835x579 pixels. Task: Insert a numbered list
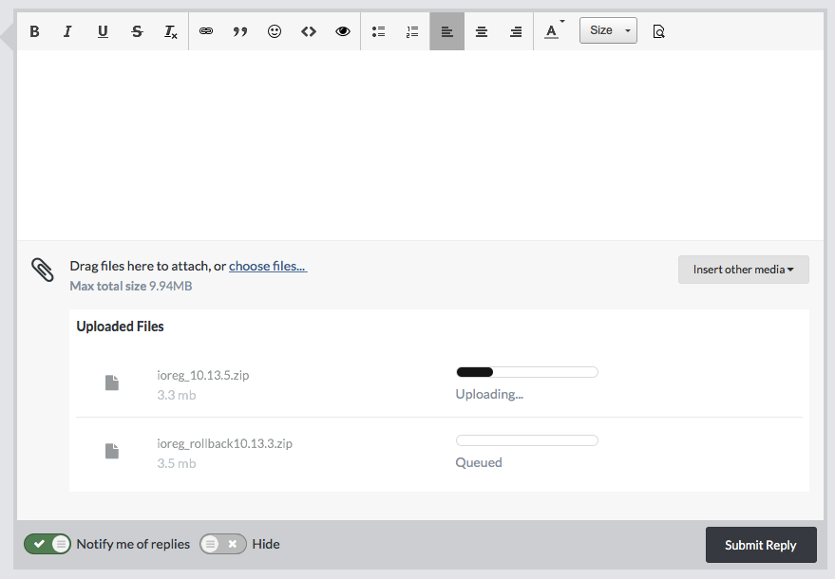coord(412,31)
